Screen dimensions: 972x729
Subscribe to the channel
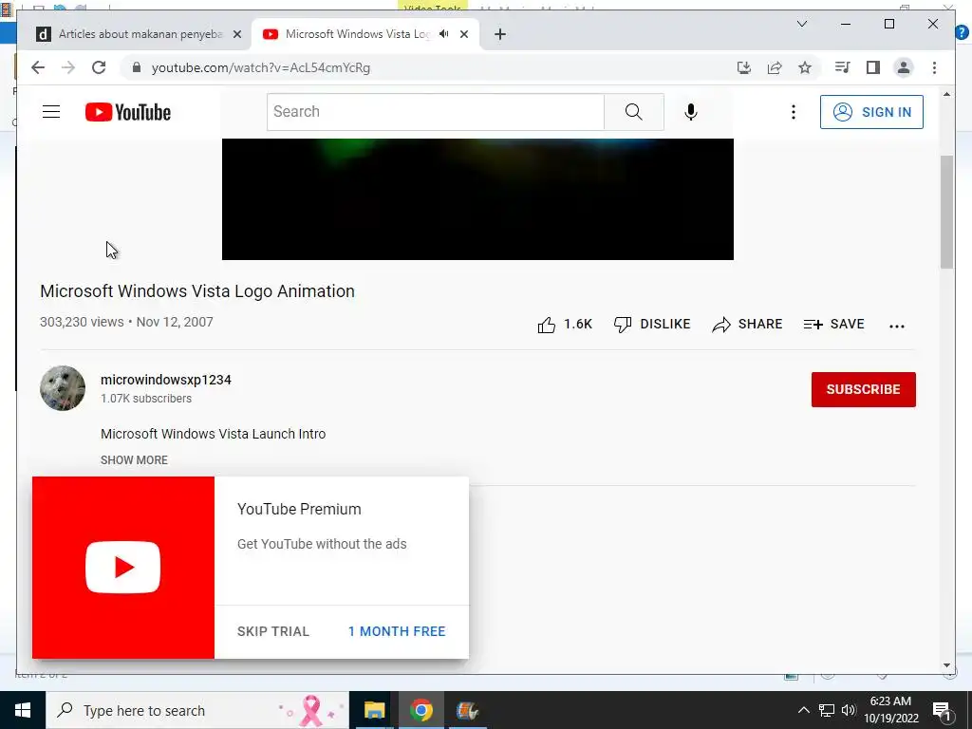863,389
